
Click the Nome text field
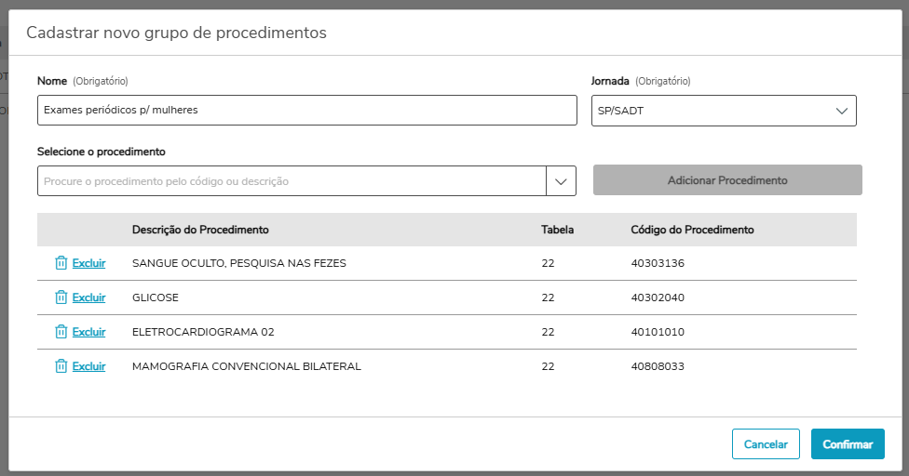[307, 111]
